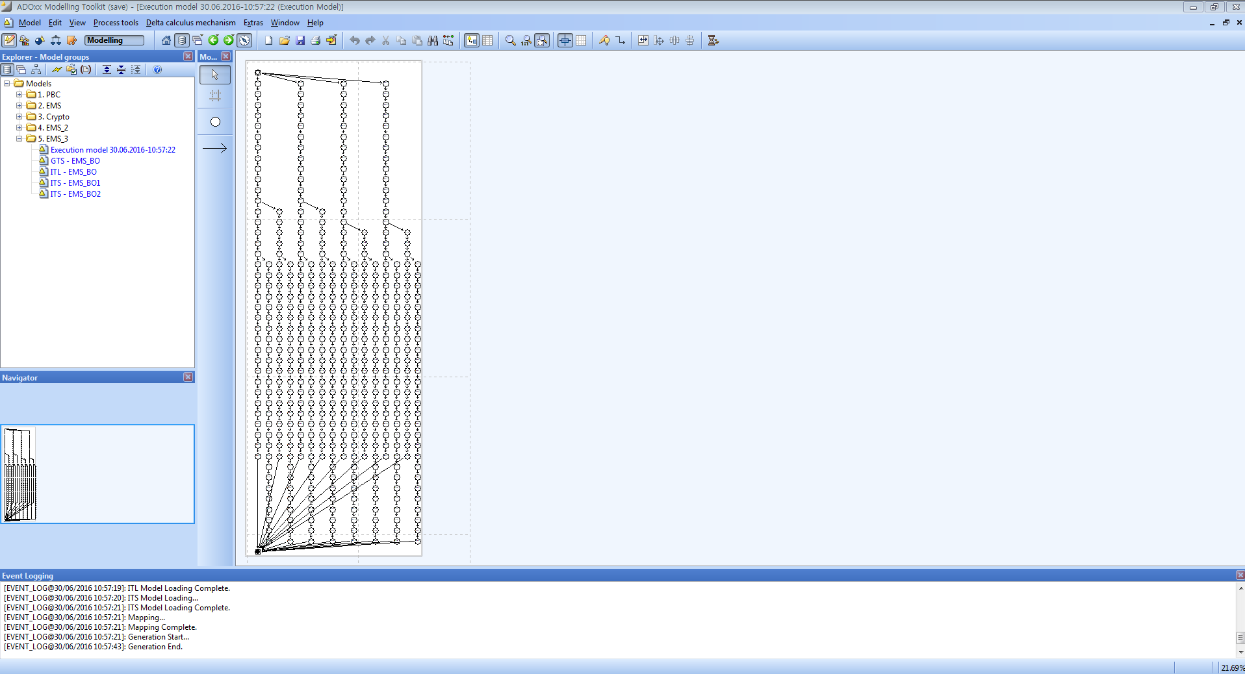The width and height of the screenshot is (1245, 674).
Task: Select ITL - EMS_BO model
Action: tap(73, 172)
